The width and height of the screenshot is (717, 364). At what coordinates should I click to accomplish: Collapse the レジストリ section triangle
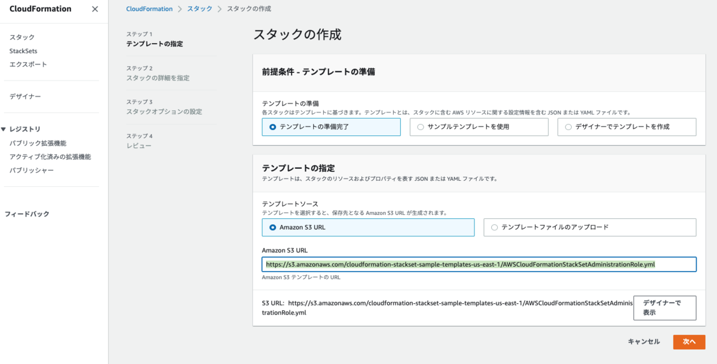coord(4,129)
